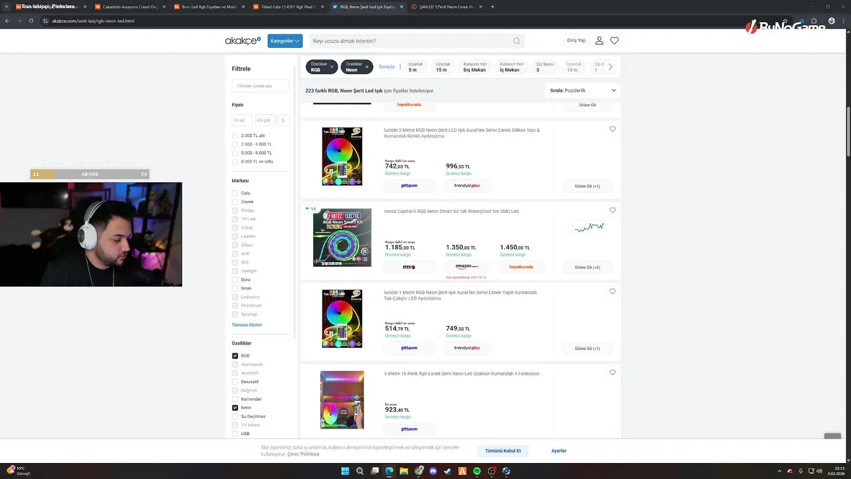This screenshot has height=479, width=851.
Task: Switch to ŞANLED 12Volt Neon tab
Action: coord(445,7)
